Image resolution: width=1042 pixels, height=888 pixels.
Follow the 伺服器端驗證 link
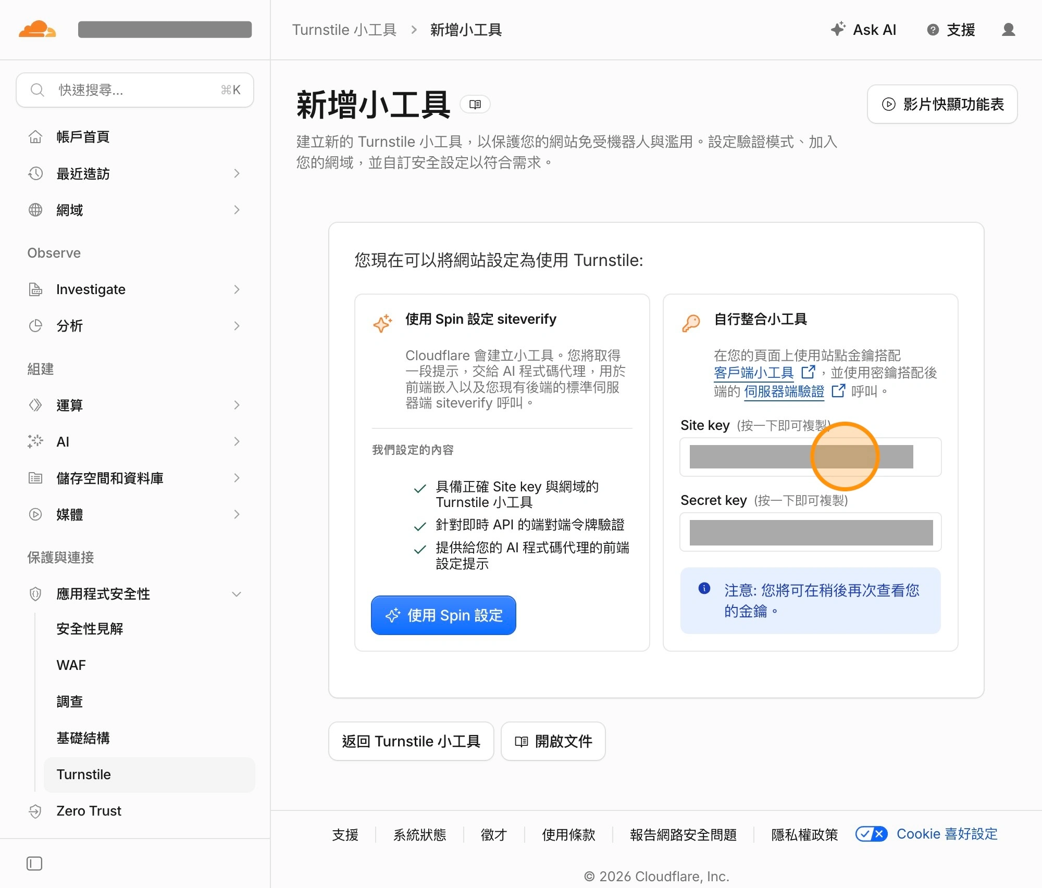tap(784, 391)
